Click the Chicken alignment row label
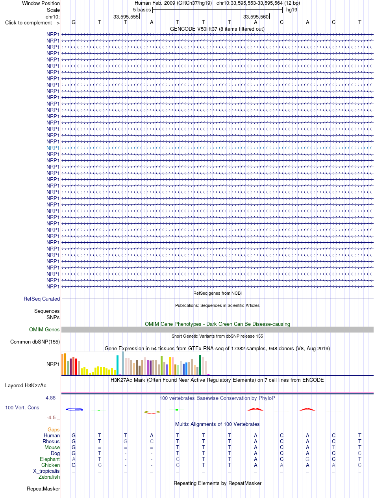The width and height of the screenshot is (374, 498). pos(51,465)
